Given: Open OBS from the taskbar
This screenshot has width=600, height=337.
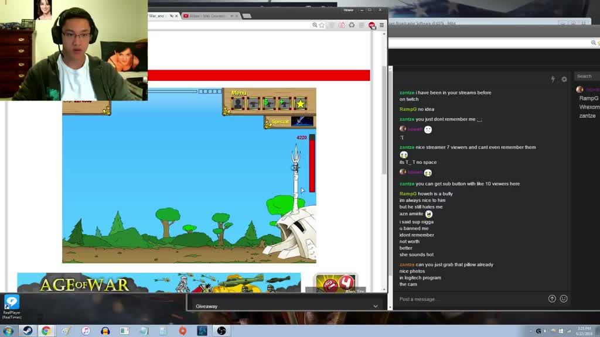Looking at the screenshot, I should click(x=221, y=331).
